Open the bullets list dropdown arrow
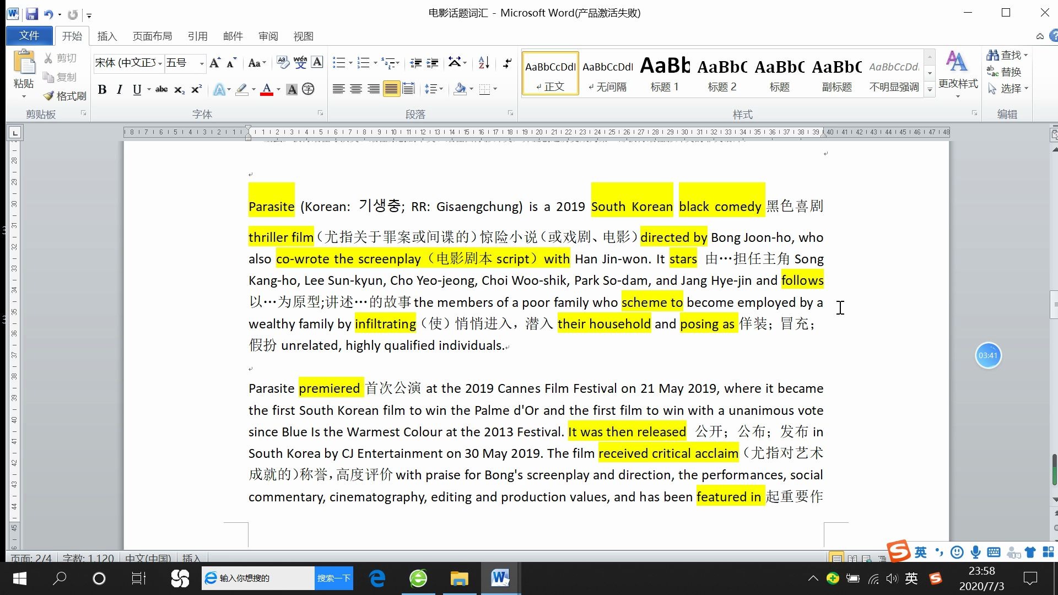The width and height of the screenshot is (1058, 595). click(350, 63)
